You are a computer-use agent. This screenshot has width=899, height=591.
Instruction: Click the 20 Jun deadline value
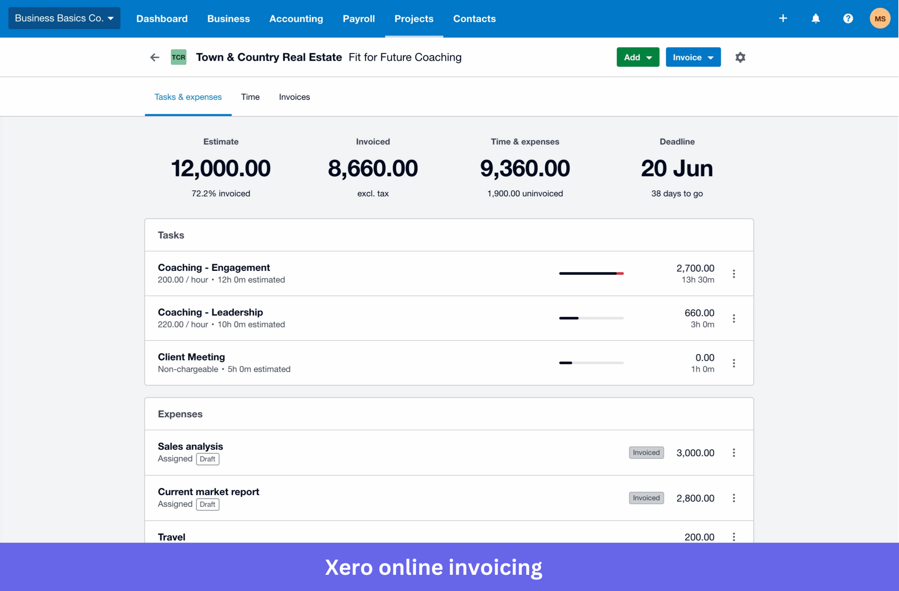(676, 168)
